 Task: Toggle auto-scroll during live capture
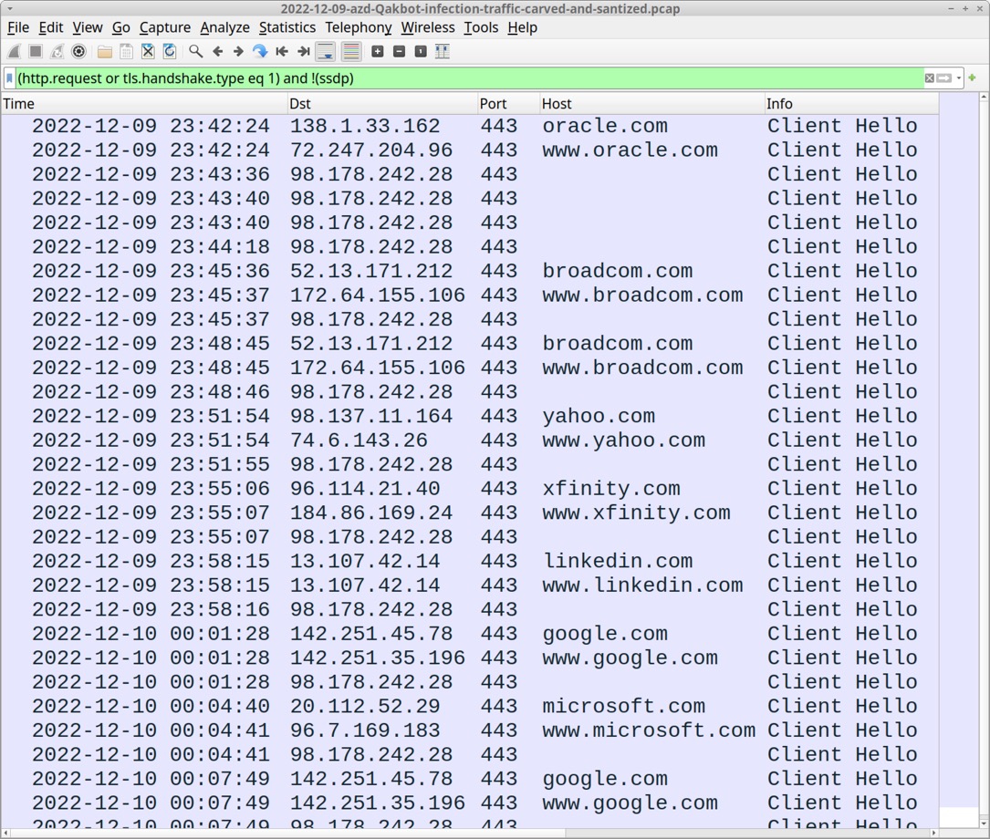[326, 52]
